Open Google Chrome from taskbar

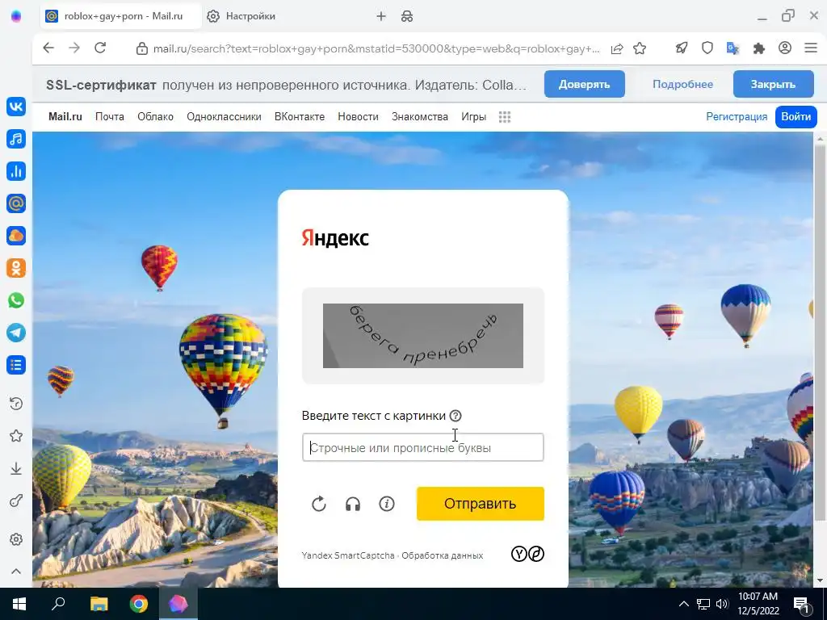[x=138, y=604]
